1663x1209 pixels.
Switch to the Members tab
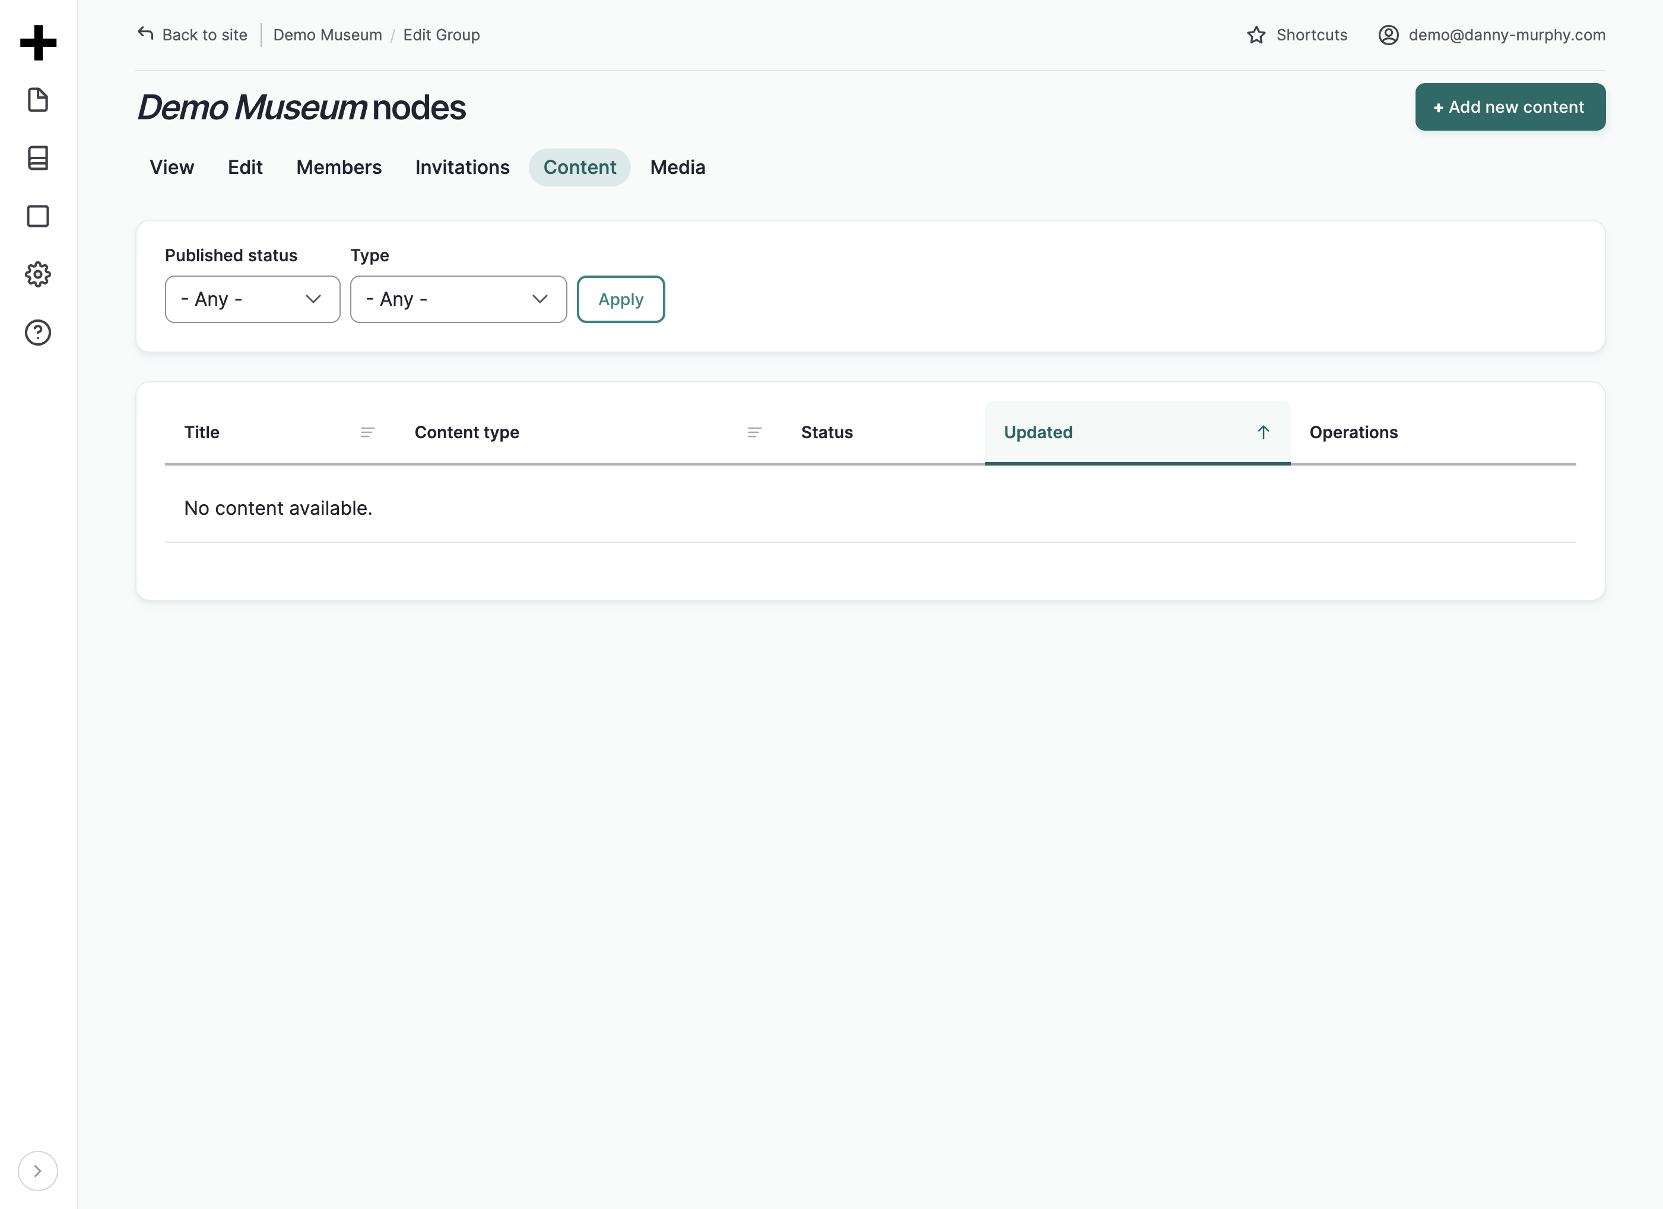pos(339,167)
